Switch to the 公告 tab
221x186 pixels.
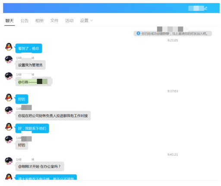tap(25, 21)
